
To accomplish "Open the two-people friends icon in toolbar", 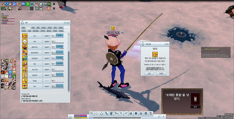I will tap(131, 113).
